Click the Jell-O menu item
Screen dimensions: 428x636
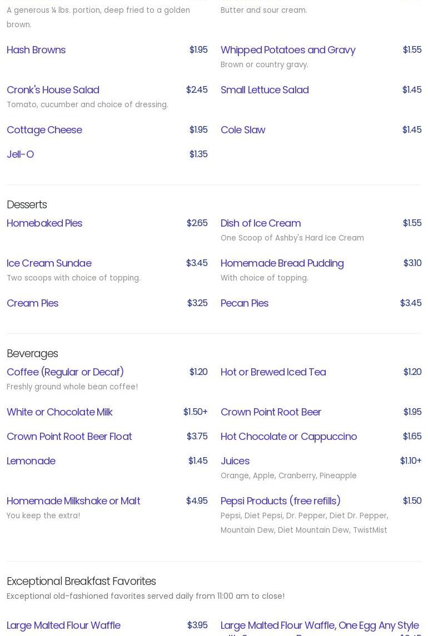21,154
